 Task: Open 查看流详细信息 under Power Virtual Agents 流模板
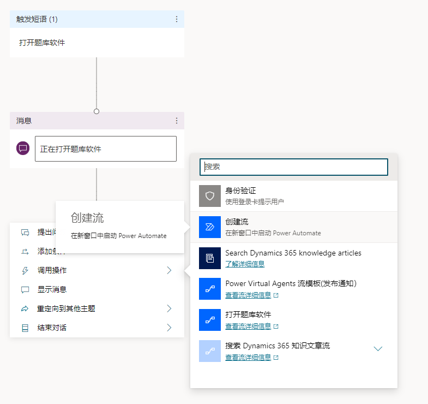[248, 295]
